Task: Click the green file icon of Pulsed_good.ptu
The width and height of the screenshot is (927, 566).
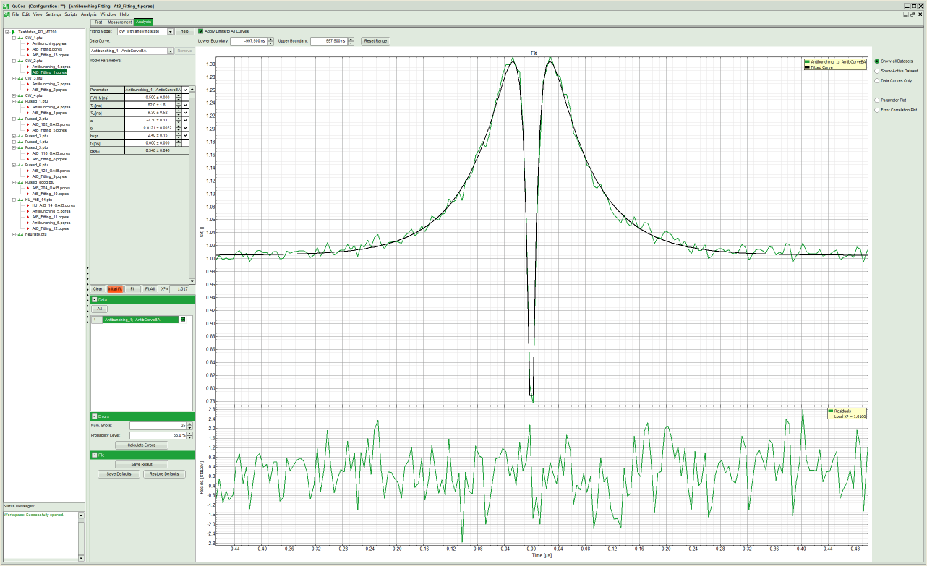Action: (x=20, y=182)
